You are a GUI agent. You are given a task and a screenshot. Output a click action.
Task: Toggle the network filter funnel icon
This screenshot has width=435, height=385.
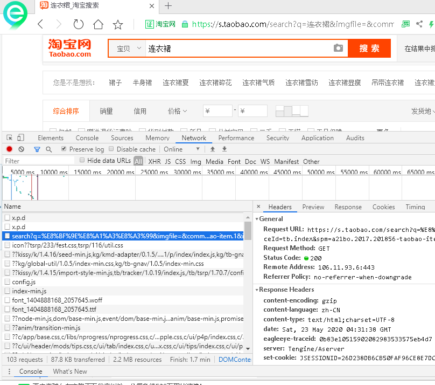click(x=37, y=149)
